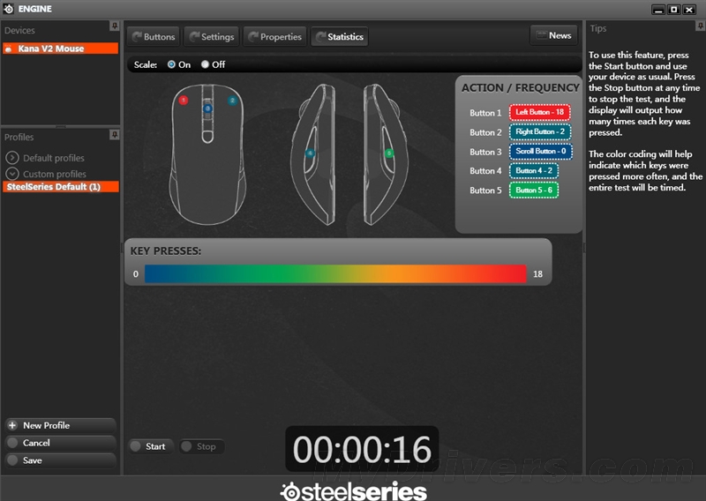Select Scale Off radio button
The width and height of the screenshot is (706, 501).
(206, 64)
